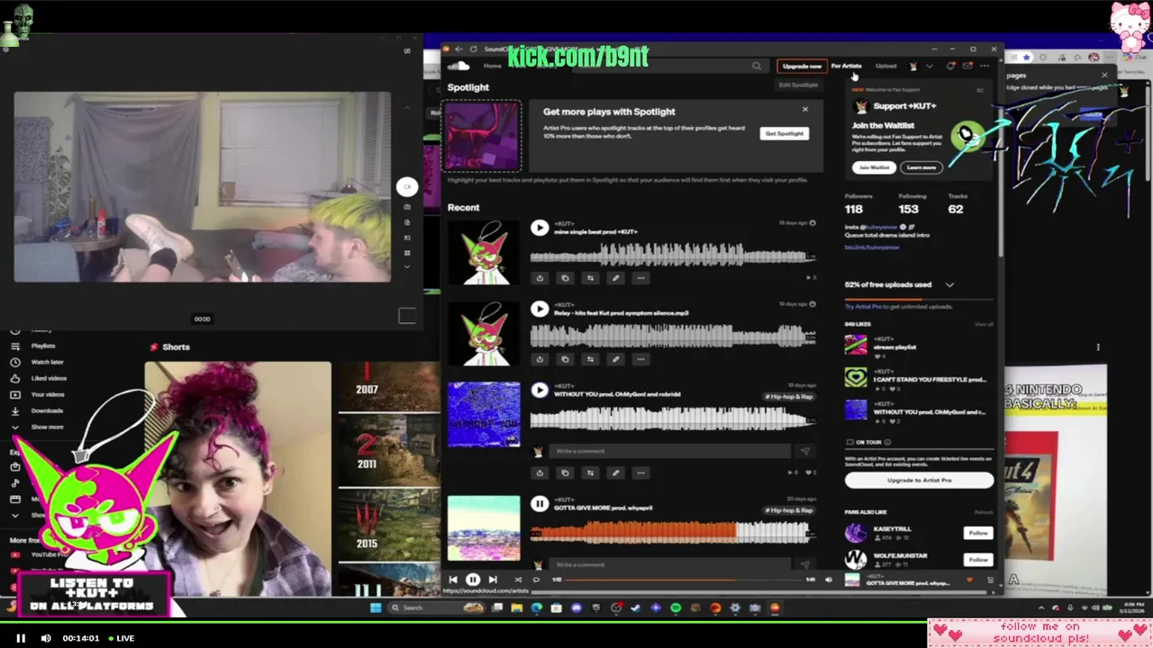
Task: Open the Home tab in SoundCloud
Action: tap(492, 66)
